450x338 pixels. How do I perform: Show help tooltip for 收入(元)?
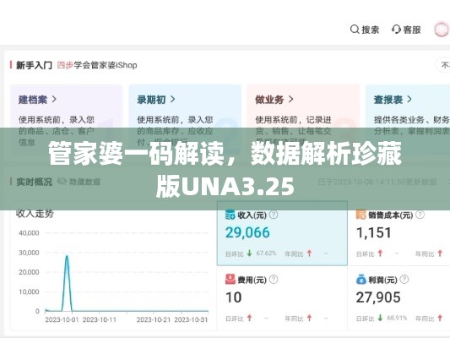coord(274,215)
